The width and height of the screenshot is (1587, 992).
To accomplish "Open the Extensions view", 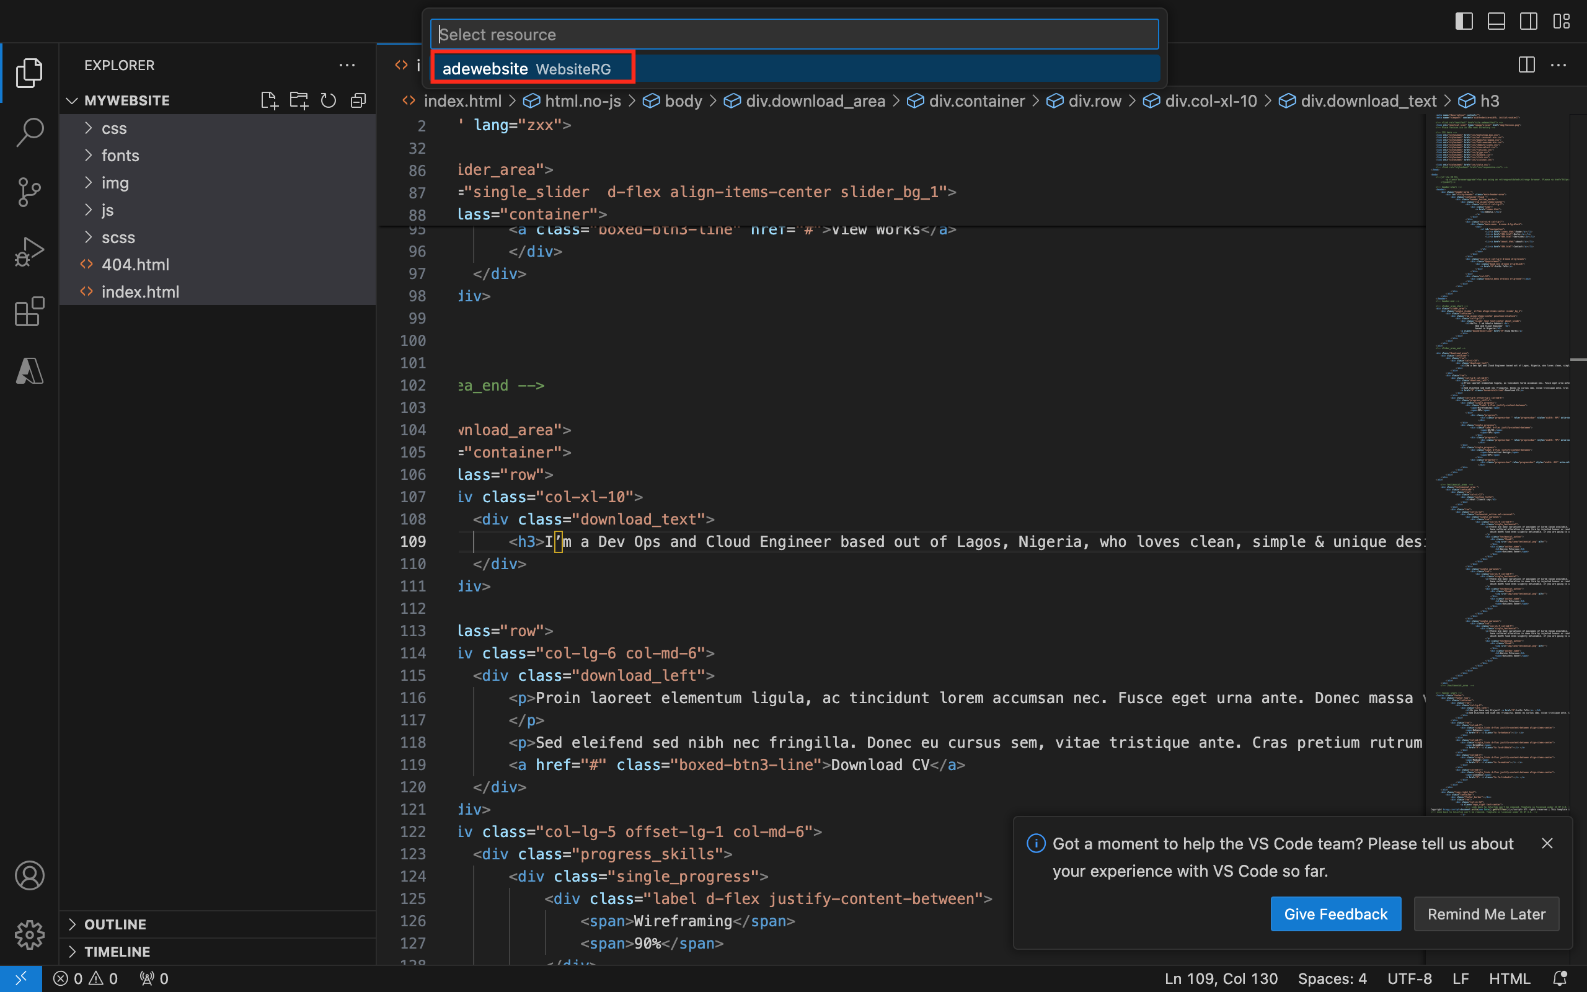I will pyautogui.click(x=30, y=311).
